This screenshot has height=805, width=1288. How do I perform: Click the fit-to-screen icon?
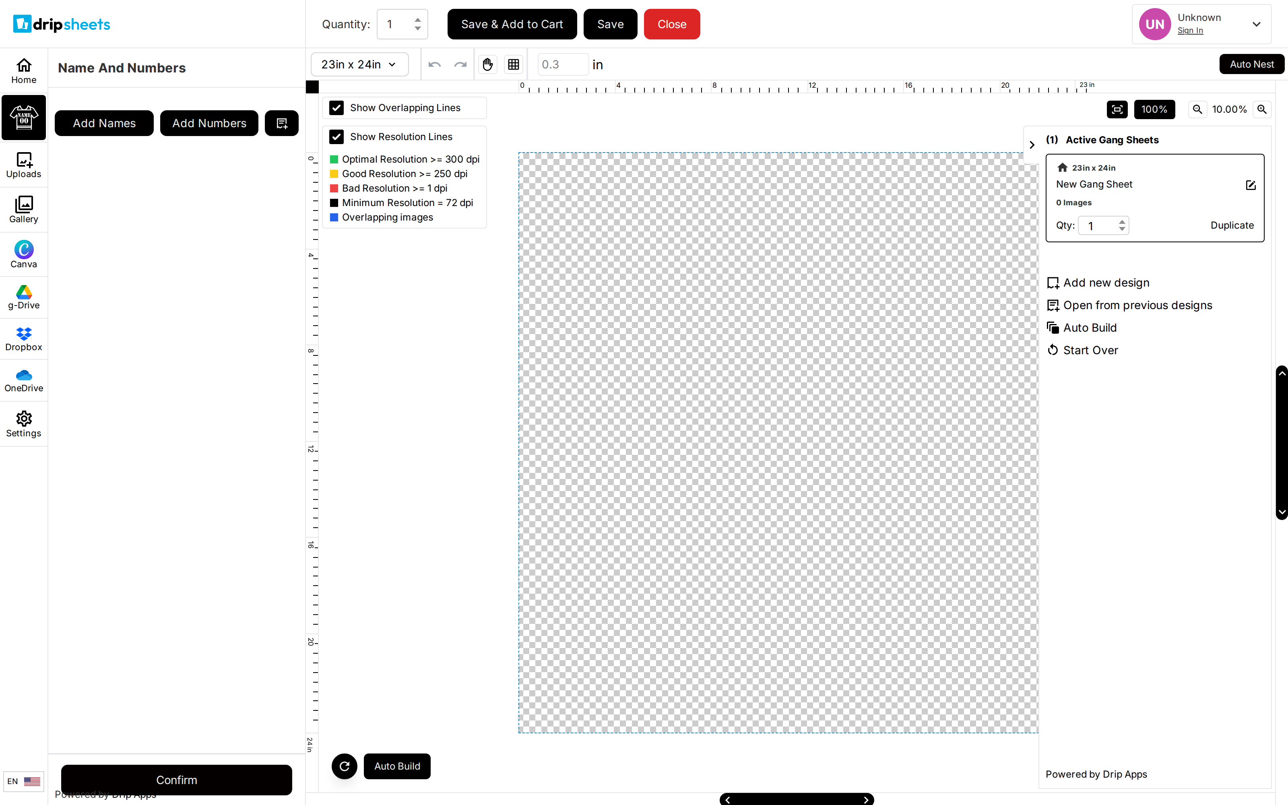point(1117,109)
